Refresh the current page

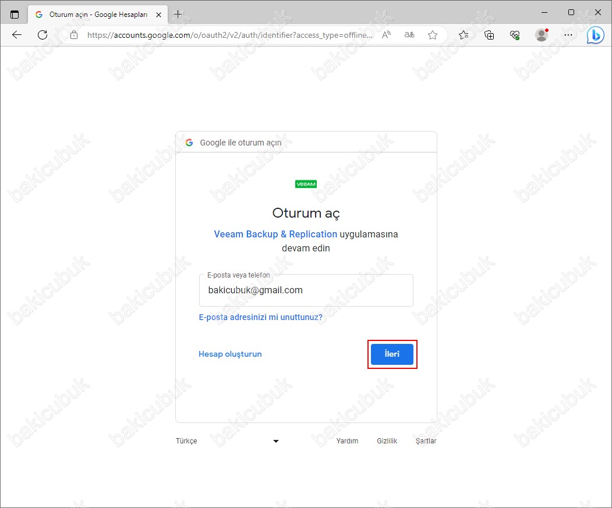(x=43, y=35)
